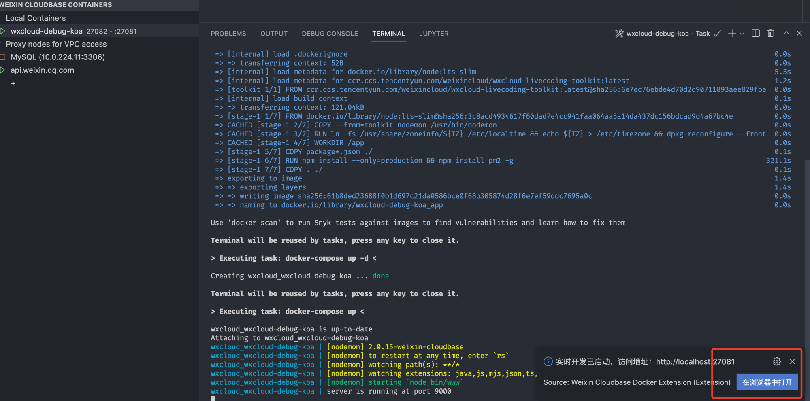Dismiss the localhost notification

coord(792,361)
